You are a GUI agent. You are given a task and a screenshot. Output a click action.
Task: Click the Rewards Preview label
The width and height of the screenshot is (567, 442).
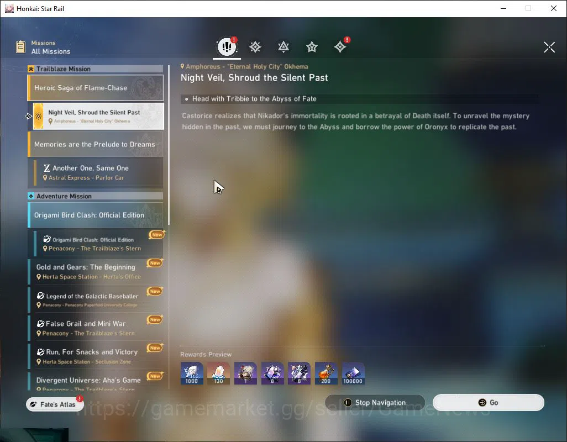(206, 355)
